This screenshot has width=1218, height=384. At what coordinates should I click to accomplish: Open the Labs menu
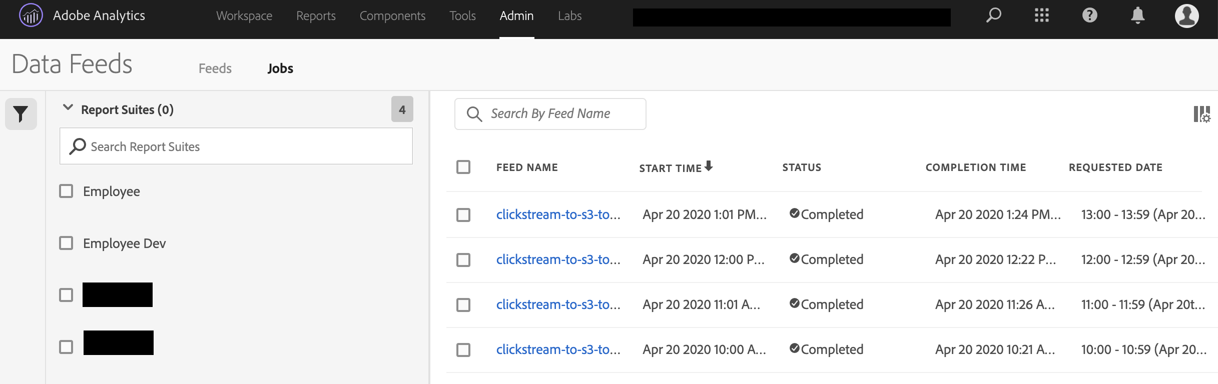pos(569,15)
